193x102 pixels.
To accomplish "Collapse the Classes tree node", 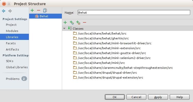I will [x=64, y=29].
